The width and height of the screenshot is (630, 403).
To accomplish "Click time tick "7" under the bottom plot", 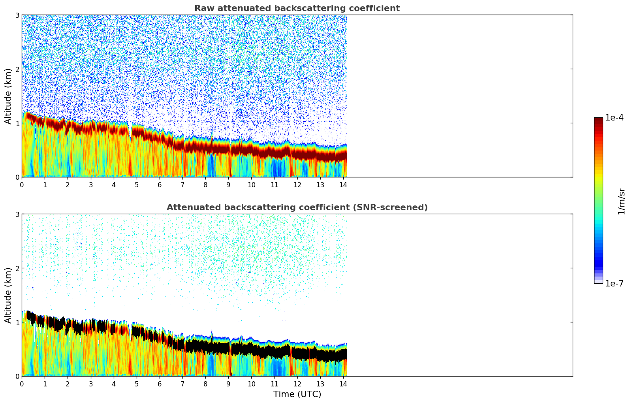I will point(182,384).
